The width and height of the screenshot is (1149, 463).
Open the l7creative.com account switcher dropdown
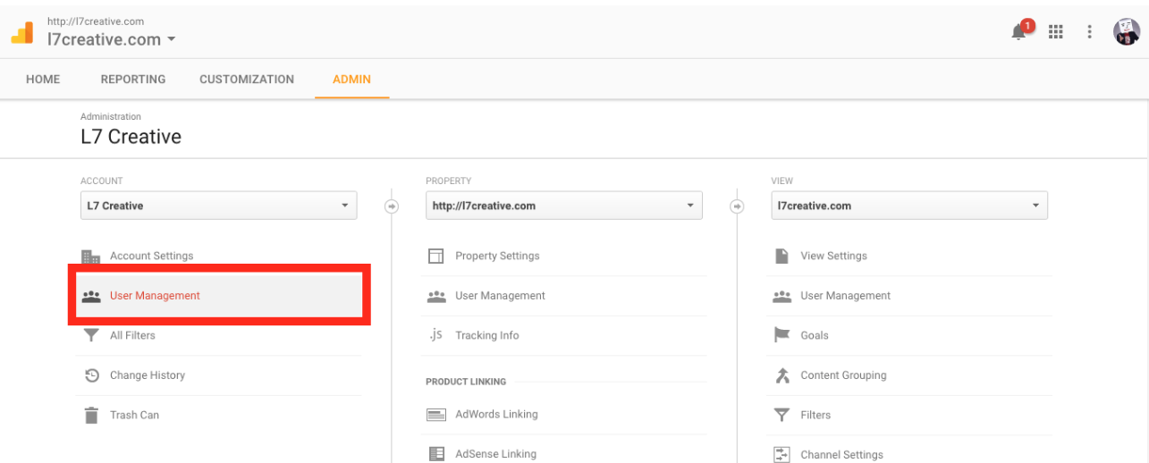pos(112,39)
